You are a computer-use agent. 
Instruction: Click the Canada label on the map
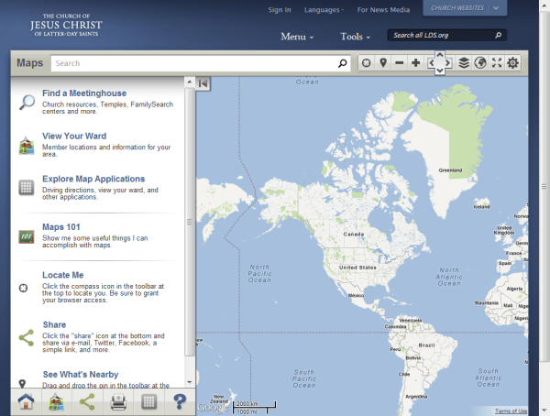[x=353, y=234]
